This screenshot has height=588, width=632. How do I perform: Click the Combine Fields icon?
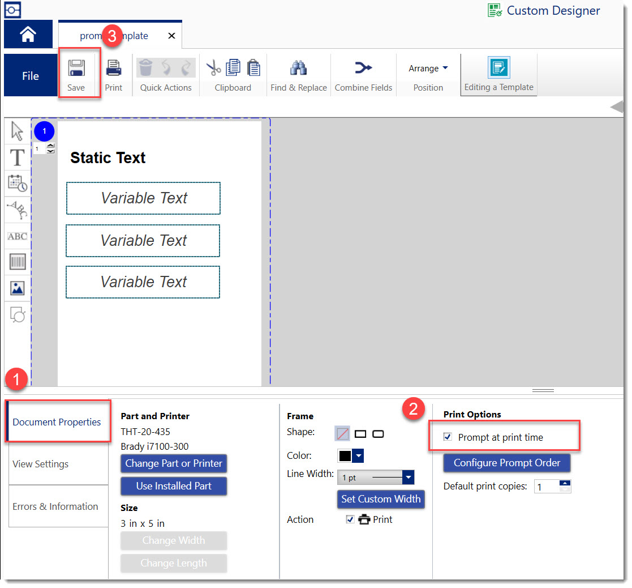(363, 69)
